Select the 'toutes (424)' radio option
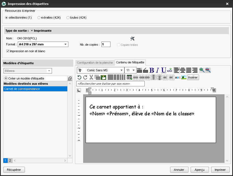 [76, 17]
